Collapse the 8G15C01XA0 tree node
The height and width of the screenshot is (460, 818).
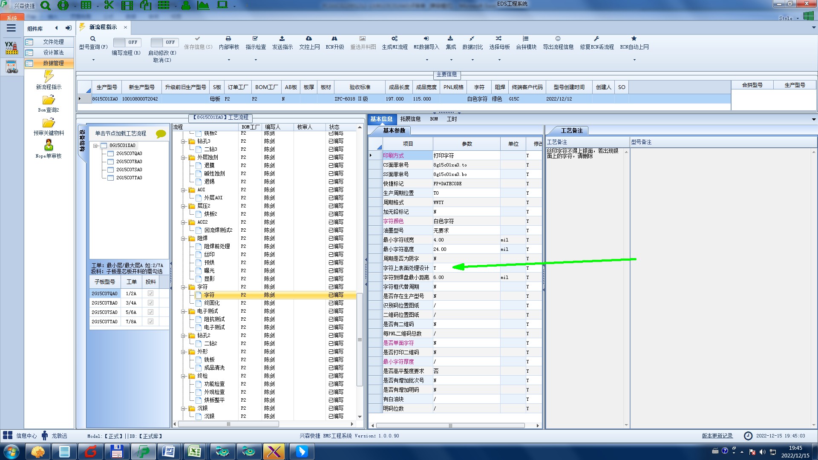click(x=96, y=146)
